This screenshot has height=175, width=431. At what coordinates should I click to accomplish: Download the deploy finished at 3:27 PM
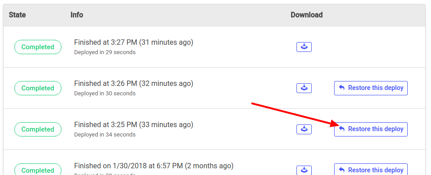coord(304,47)
